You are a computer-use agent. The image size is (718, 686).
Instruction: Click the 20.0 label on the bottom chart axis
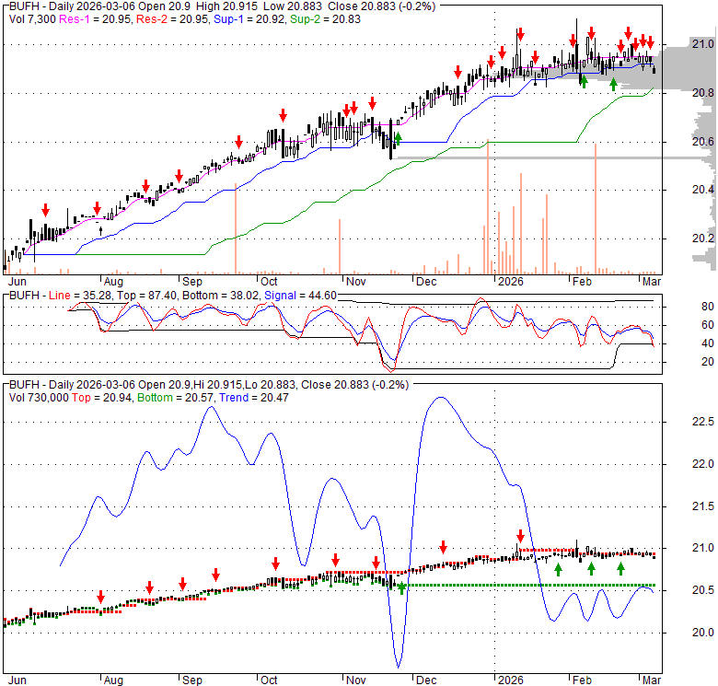tap(703, 632)
